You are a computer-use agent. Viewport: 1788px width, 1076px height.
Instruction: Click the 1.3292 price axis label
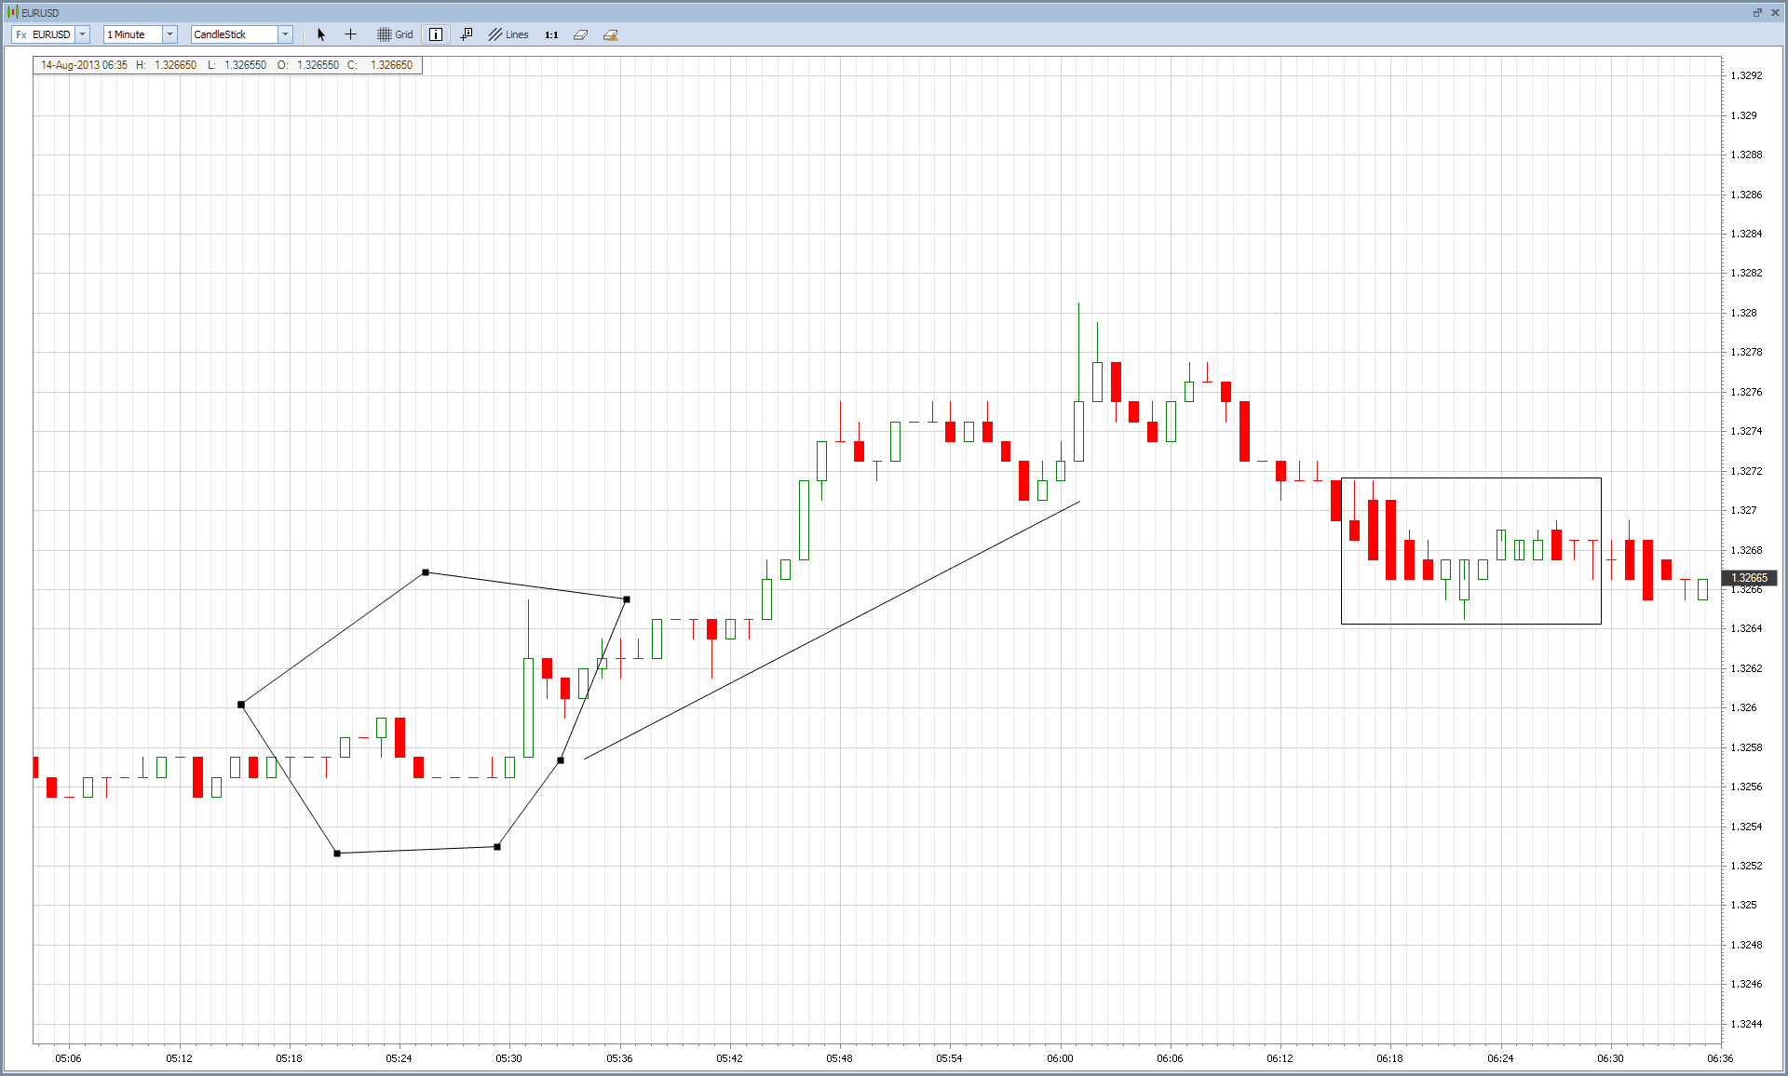(1746, 75)
